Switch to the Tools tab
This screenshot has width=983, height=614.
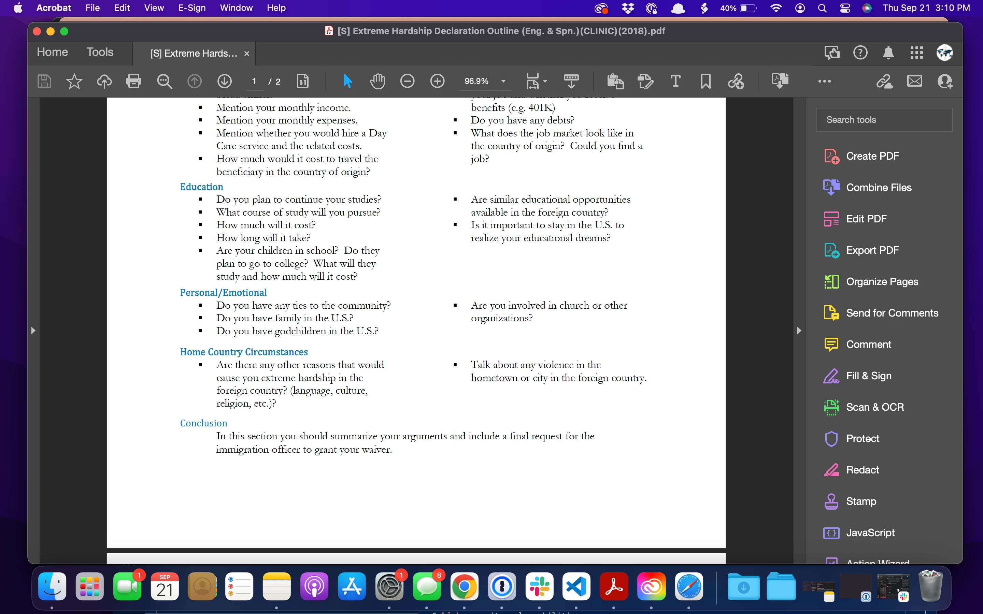[x=100, y=53]
